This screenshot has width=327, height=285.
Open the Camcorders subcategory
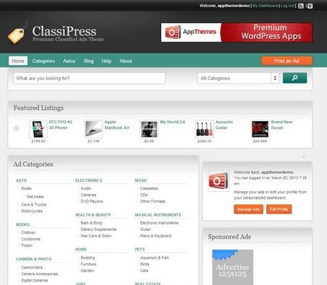pos(32,268)
